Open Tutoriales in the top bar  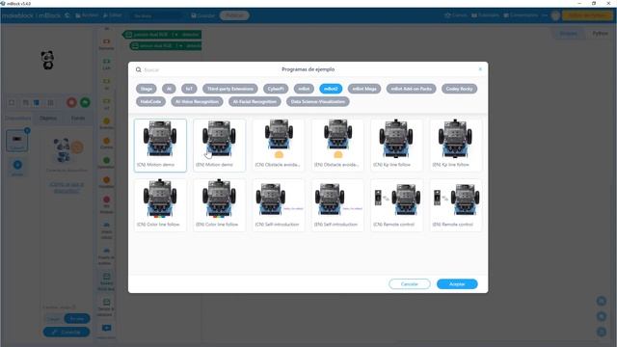[485, 15]
